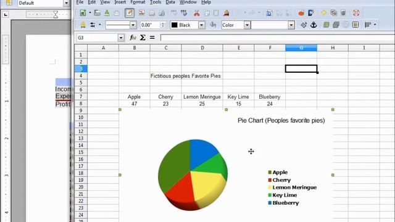The image size is (395, 222).
Task: Click the Print File Directly icon
Action: [x=152, y=13]
